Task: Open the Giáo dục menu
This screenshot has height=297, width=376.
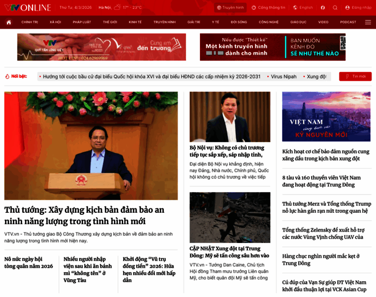Action: coord(298,22)
